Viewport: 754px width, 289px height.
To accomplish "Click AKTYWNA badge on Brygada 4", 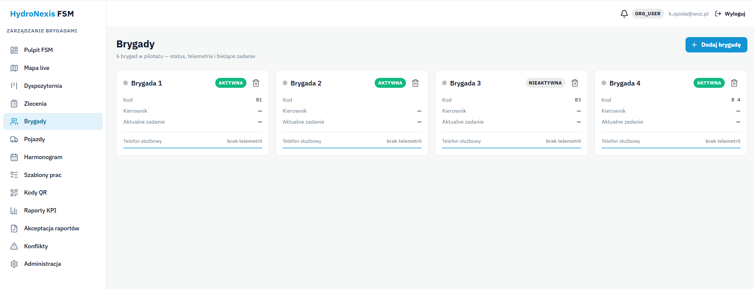I will click(709, 83).
